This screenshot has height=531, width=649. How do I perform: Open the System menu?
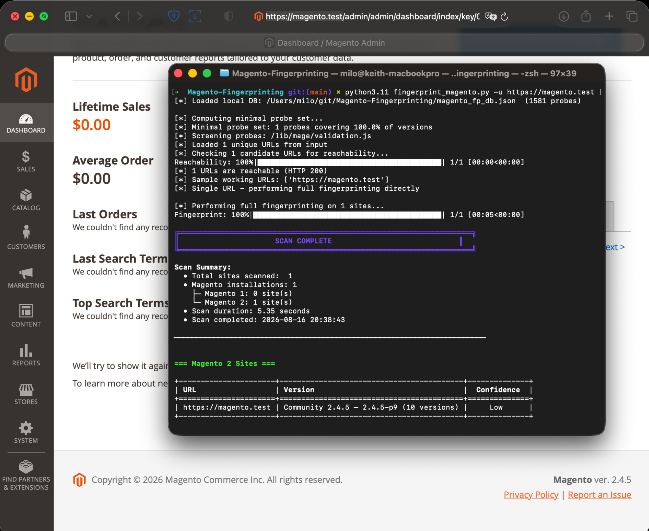(x=26, y=433)
